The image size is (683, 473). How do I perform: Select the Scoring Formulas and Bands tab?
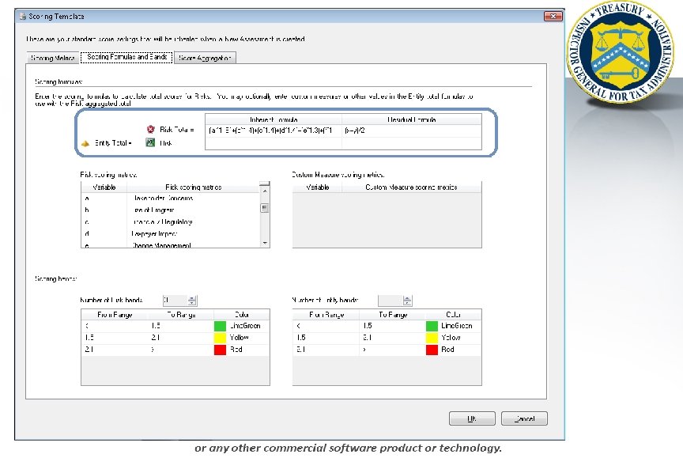(126, 57)
